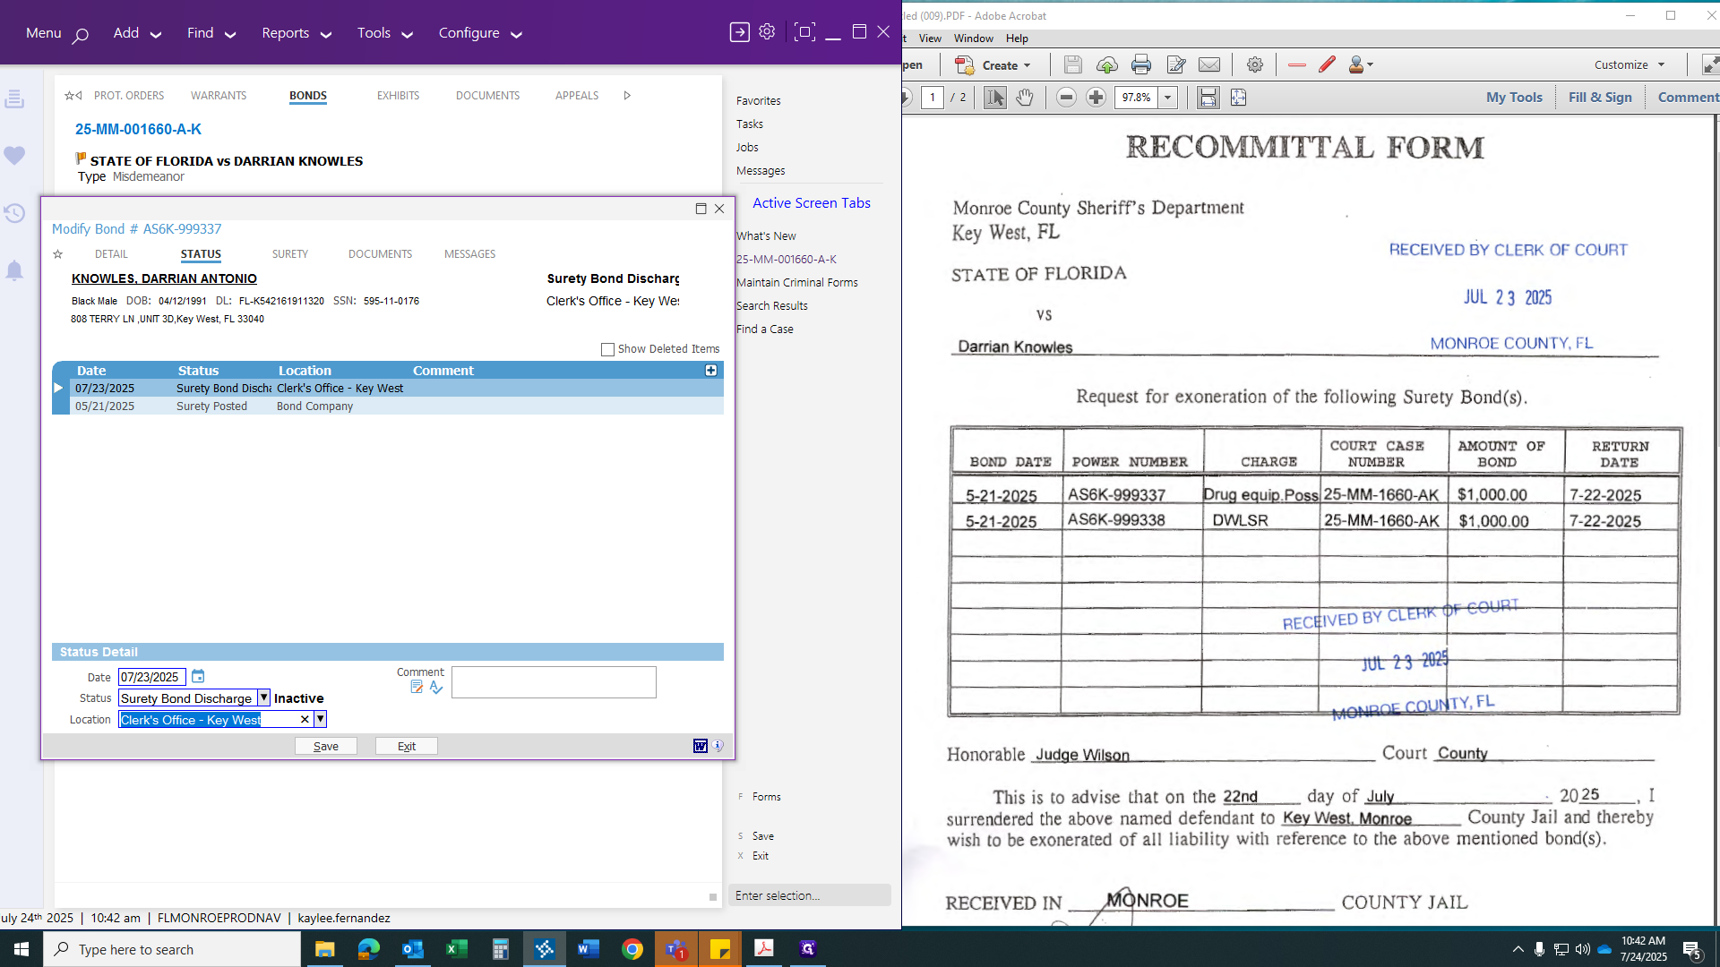Screen dimensions: 1720x967
Task: Click the Word document icon in the bond dialog
Action: 700,746
